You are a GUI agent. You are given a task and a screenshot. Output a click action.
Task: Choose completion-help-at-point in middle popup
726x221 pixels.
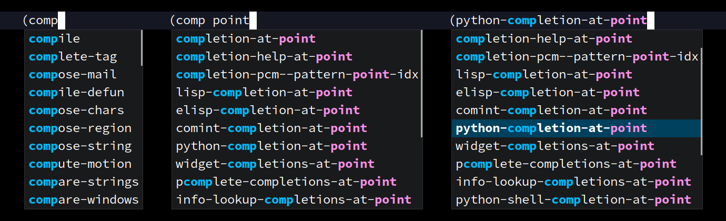pos(297,57)
